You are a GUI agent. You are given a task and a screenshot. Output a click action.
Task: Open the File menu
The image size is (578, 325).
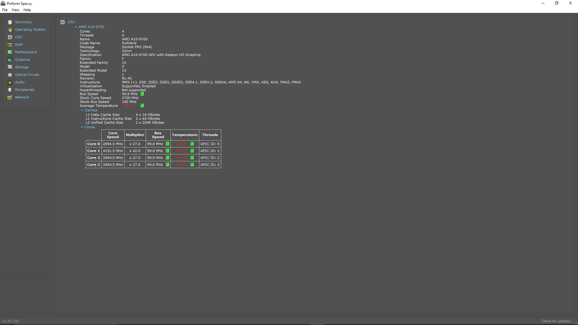[5, 10]
